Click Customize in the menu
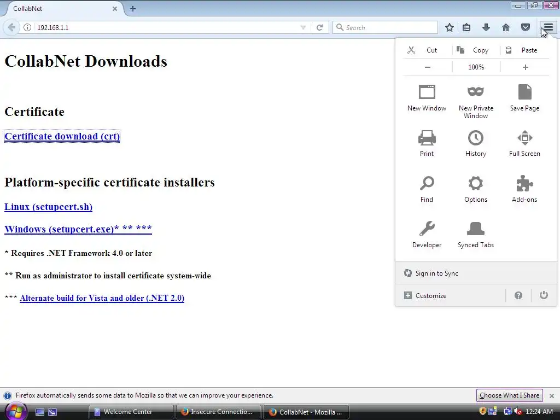Image resolution: width=560 pixels, height=420 pixels. click(450, 296)
